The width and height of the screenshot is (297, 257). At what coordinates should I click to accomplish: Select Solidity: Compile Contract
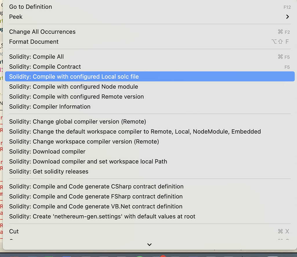click(x=45, y=67)
